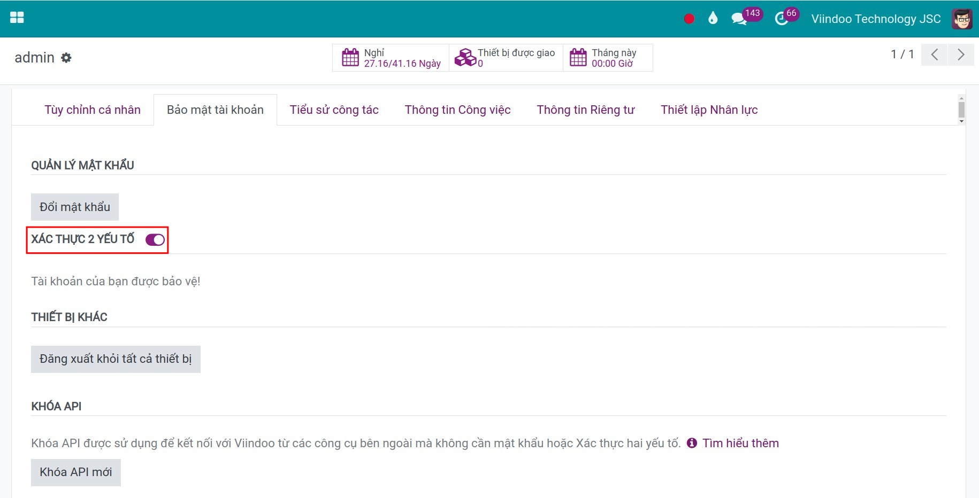Click the info icon before Tìm hiểu thêm
This screenshot has height=498, width=979.
(x=692, y=443)
